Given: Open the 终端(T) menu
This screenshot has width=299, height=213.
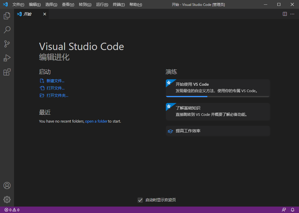Looking at the screenshot, I should [x=119, y=5].
